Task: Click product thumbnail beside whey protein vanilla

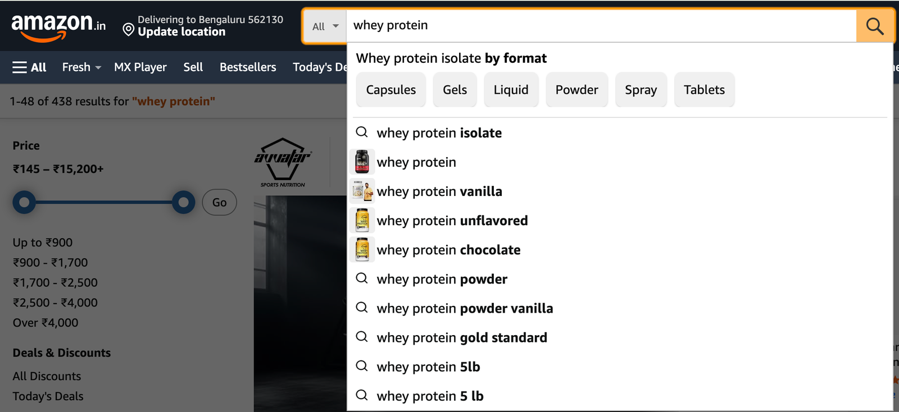Action: [x=362, y=191]
